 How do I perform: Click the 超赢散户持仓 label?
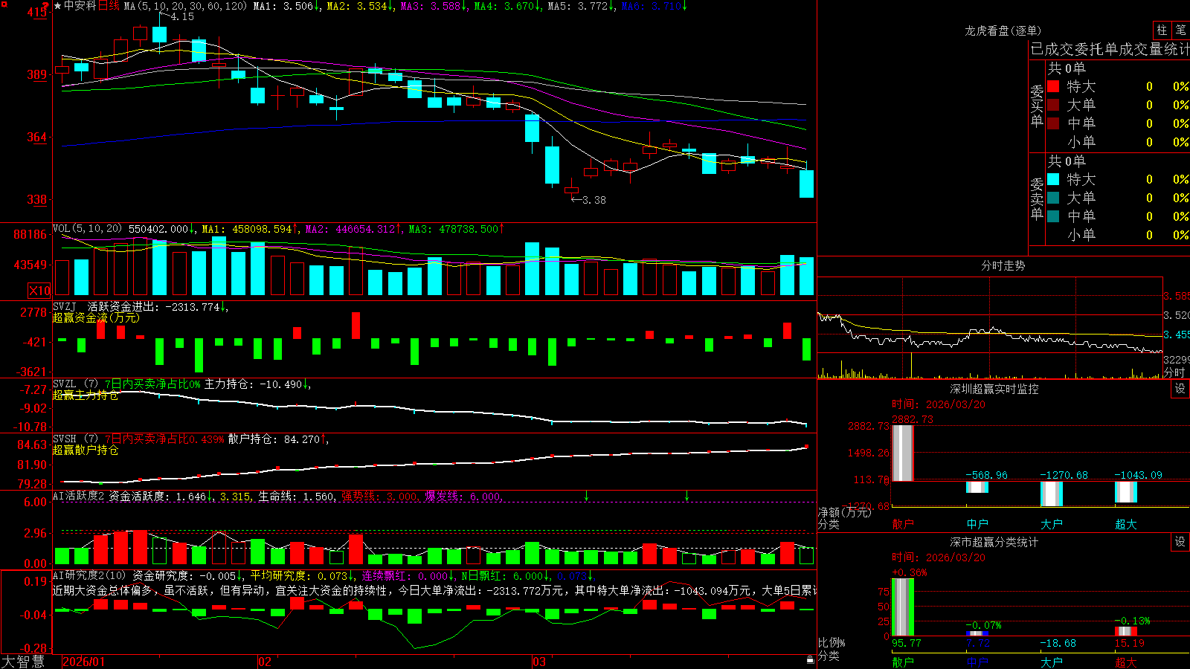[86, 450]
